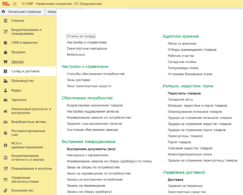The width and height of the screenshot is (243, 195).
Task: Open the hamburger main menu icon
Action: point(15,4)
